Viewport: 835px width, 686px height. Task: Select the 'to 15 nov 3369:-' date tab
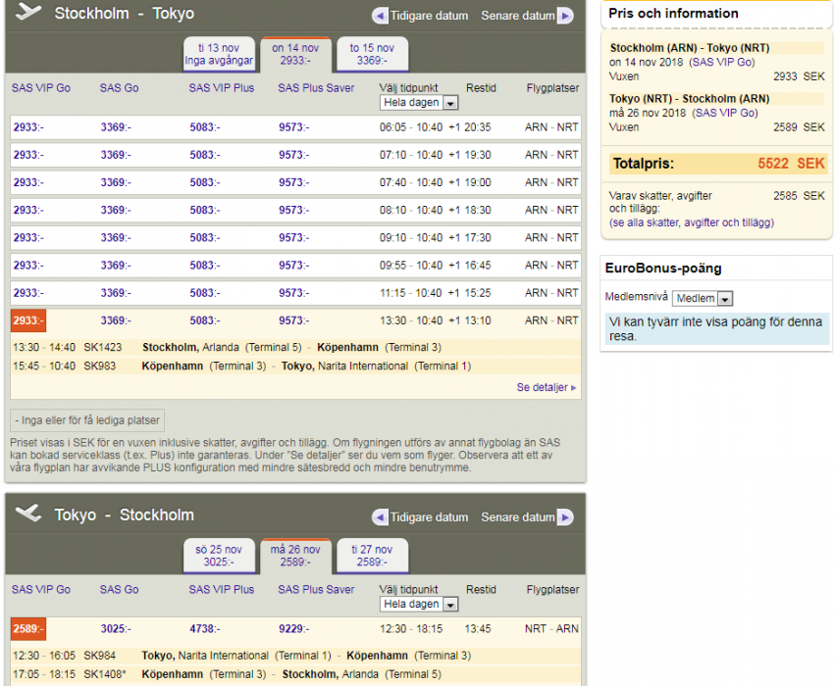(372, 54)
